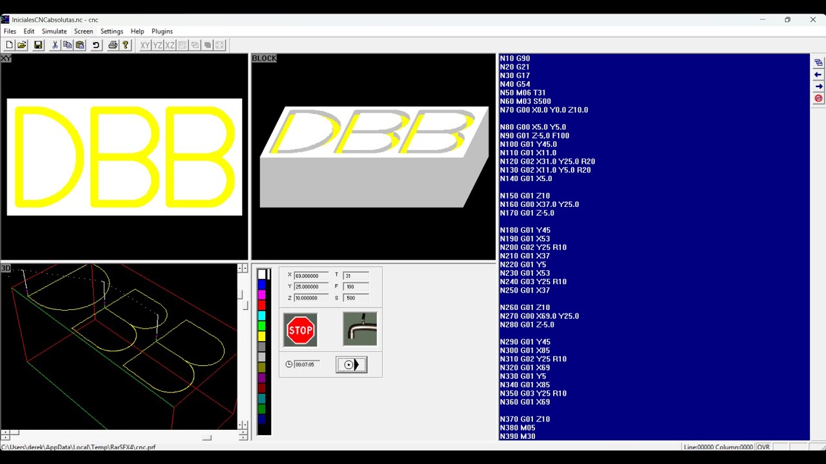Click the greyed 2D layout view icon
The image size is (826, 464).
click(183, 45)
